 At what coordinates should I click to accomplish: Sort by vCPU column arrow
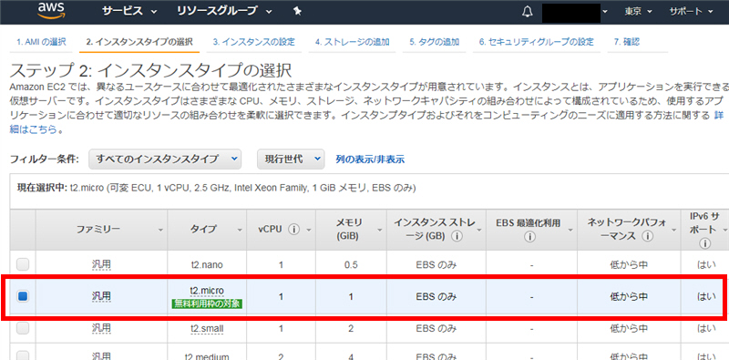tap(309, 230)
